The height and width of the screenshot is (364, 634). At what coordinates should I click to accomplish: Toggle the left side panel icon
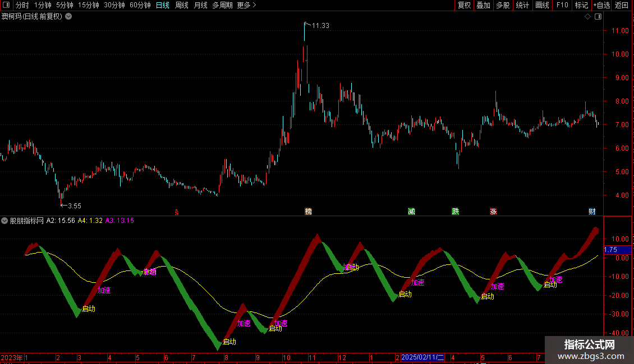pyautogui.click(x=6, y=5)
